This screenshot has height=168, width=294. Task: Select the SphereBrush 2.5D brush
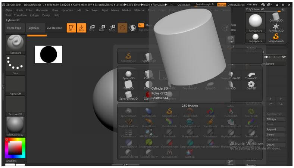[128, 113]
